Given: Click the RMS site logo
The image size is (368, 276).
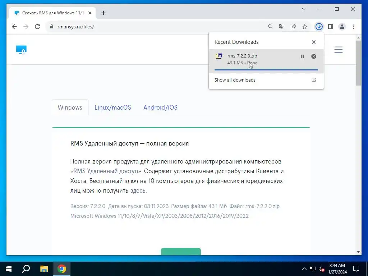Looking at the screenshot, I should tap(21, 50).
